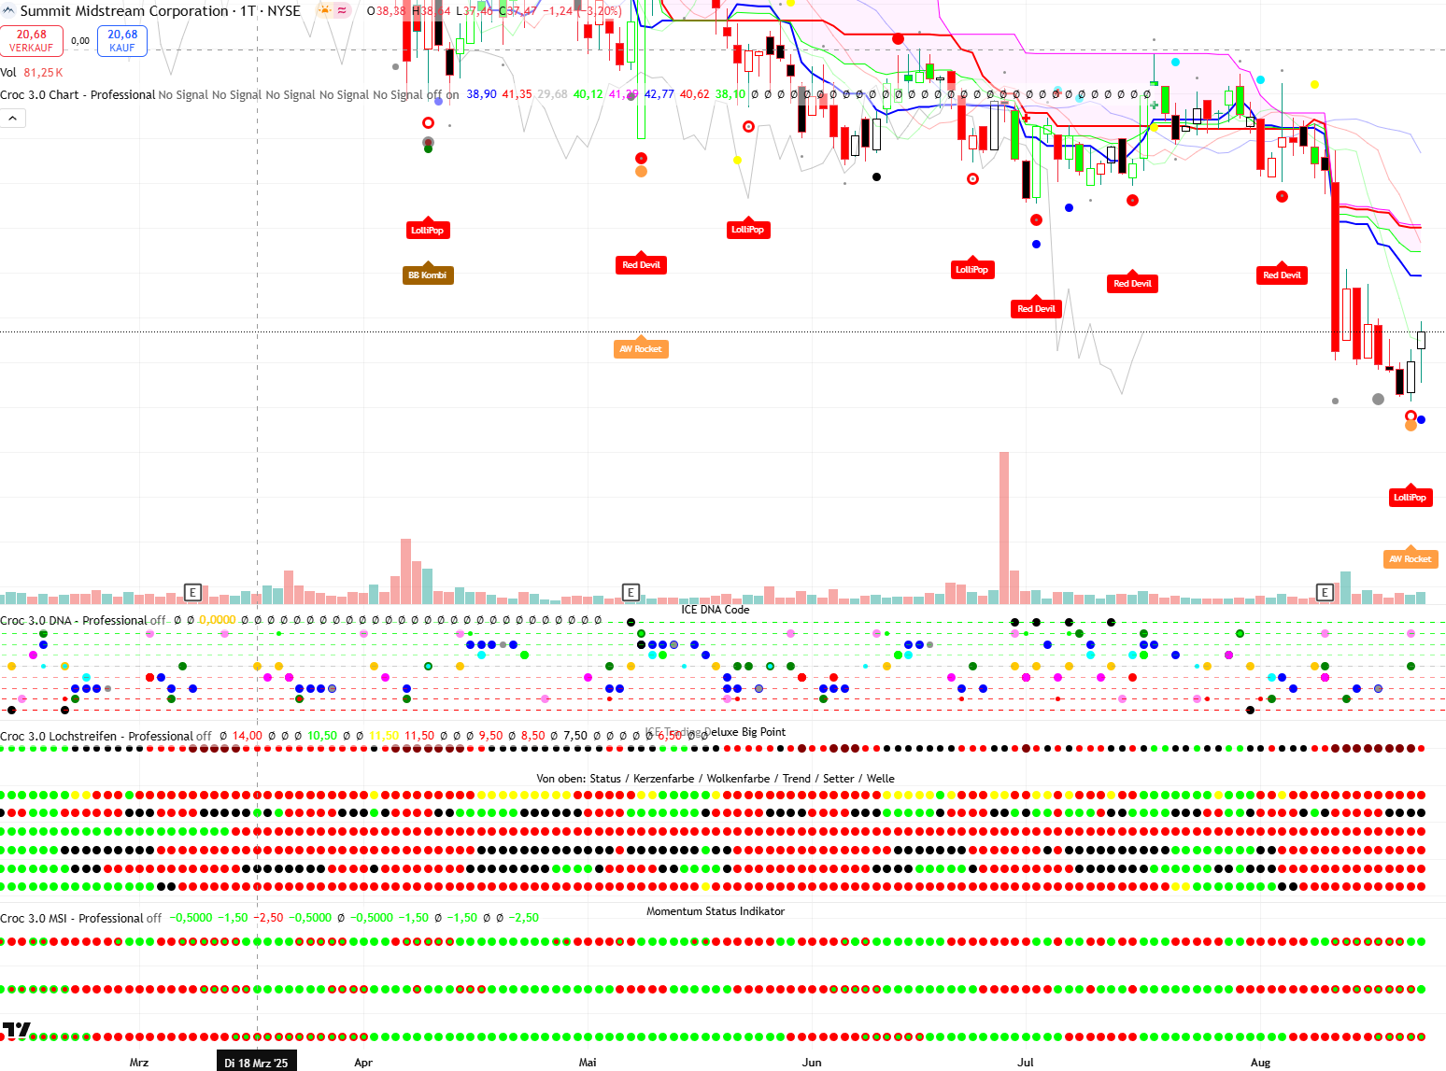Screen dimensions: 1446x1071
Task: Click the orange sun pre-market session icon
Action: 325,10
